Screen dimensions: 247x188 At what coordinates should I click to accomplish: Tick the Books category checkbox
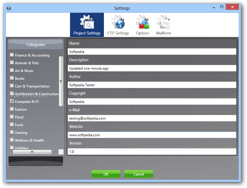pyautogui.click(x=12, y=78)
